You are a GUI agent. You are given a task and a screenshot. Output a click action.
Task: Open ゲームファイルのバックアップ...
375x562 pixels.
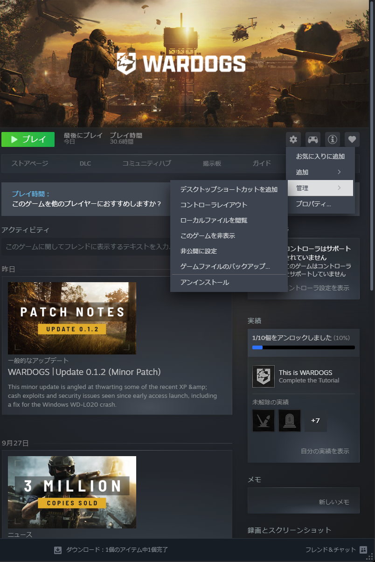click(x=229, y=266)
